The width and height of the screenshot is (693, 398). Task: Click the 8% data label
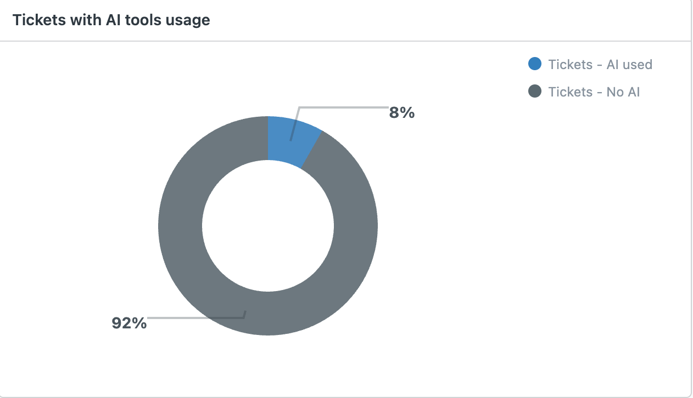[402, 113]
